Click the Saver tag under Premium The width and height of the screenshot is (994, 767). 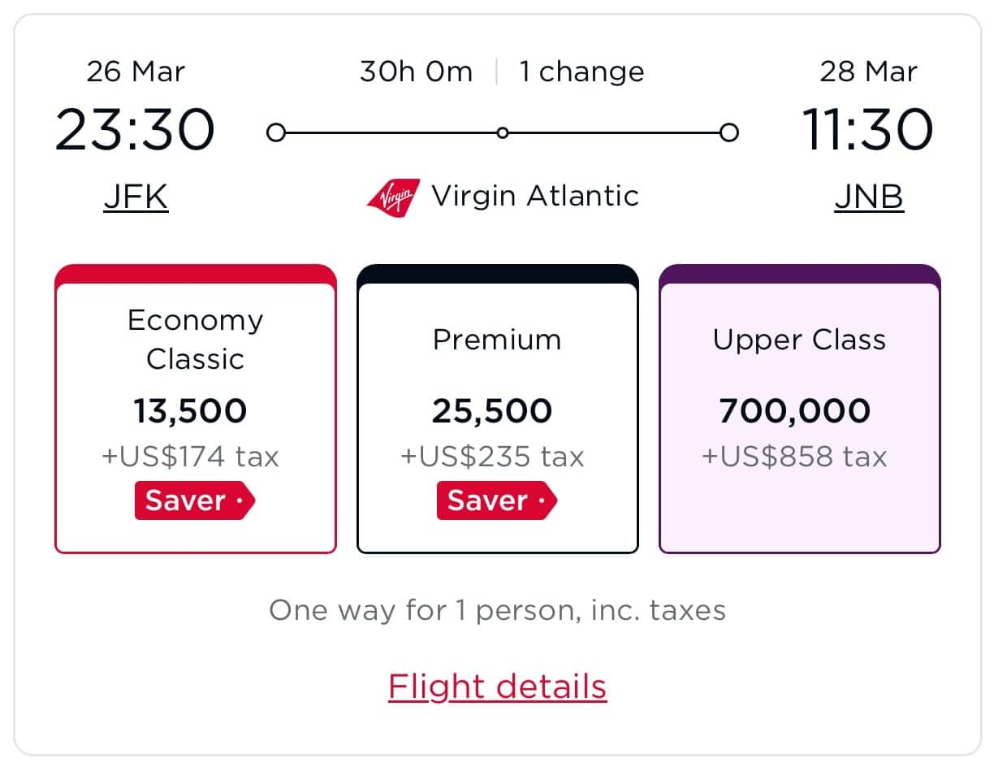[496, 500]
